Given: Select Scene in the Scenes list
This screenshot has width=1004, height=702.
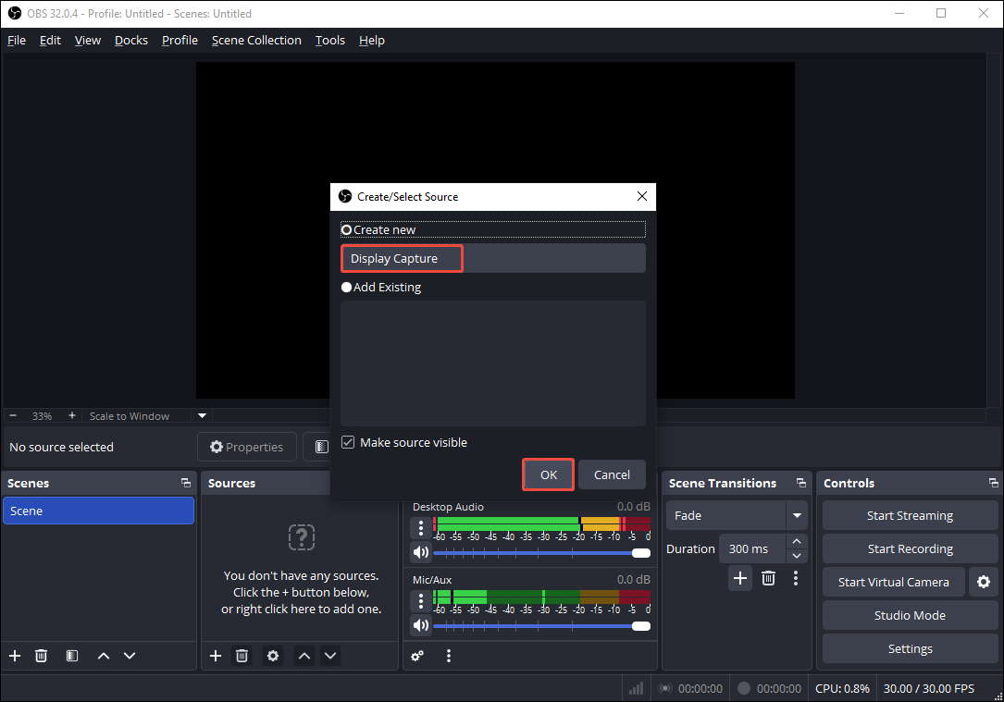Looking at the screenshot, I should pos(98,510).
